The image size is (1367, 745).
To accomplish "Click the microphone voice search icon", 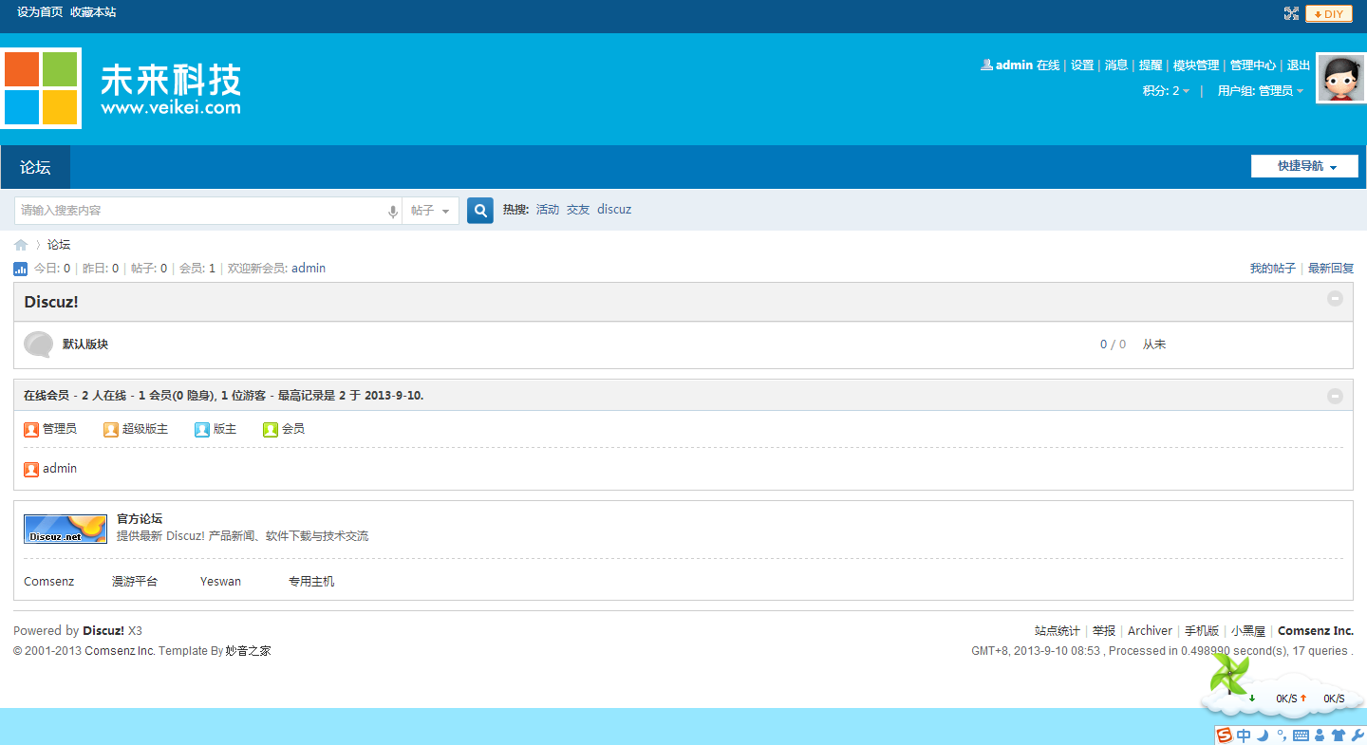I will click(393, 211).
